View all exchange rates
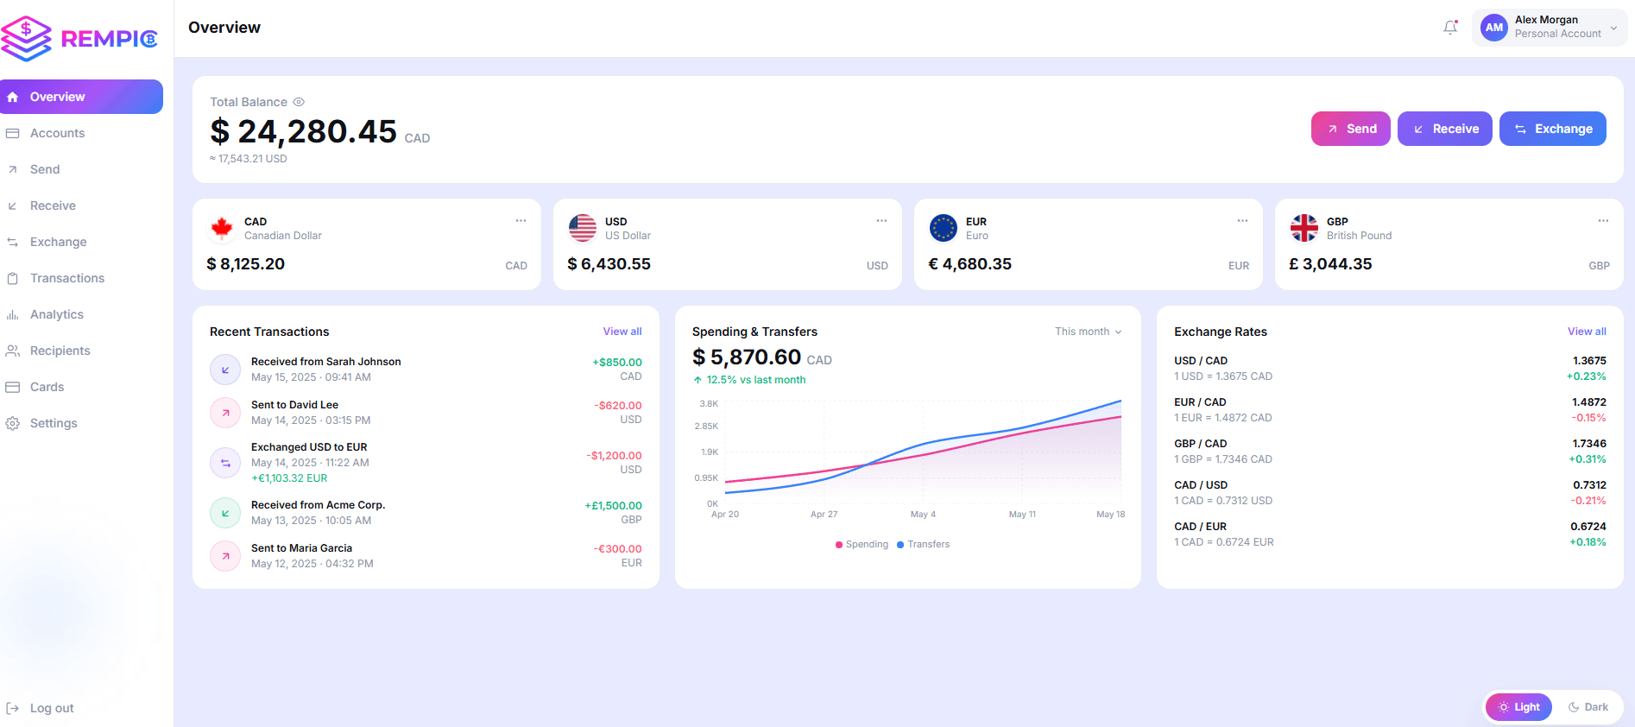Screen dimensions: 1635x727 click(x=1587, y=332)
